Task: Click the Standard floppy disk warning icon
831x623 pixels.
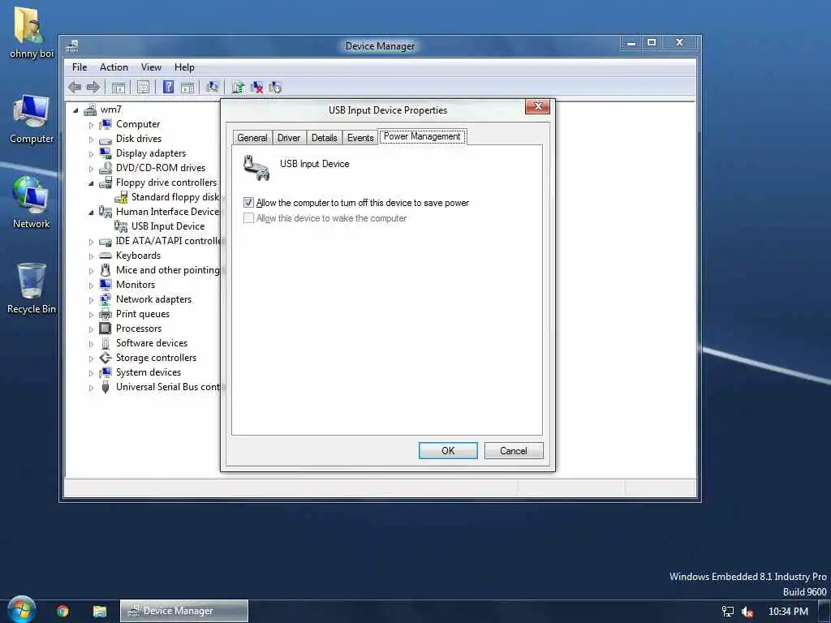Action: (x=121, y=198)
